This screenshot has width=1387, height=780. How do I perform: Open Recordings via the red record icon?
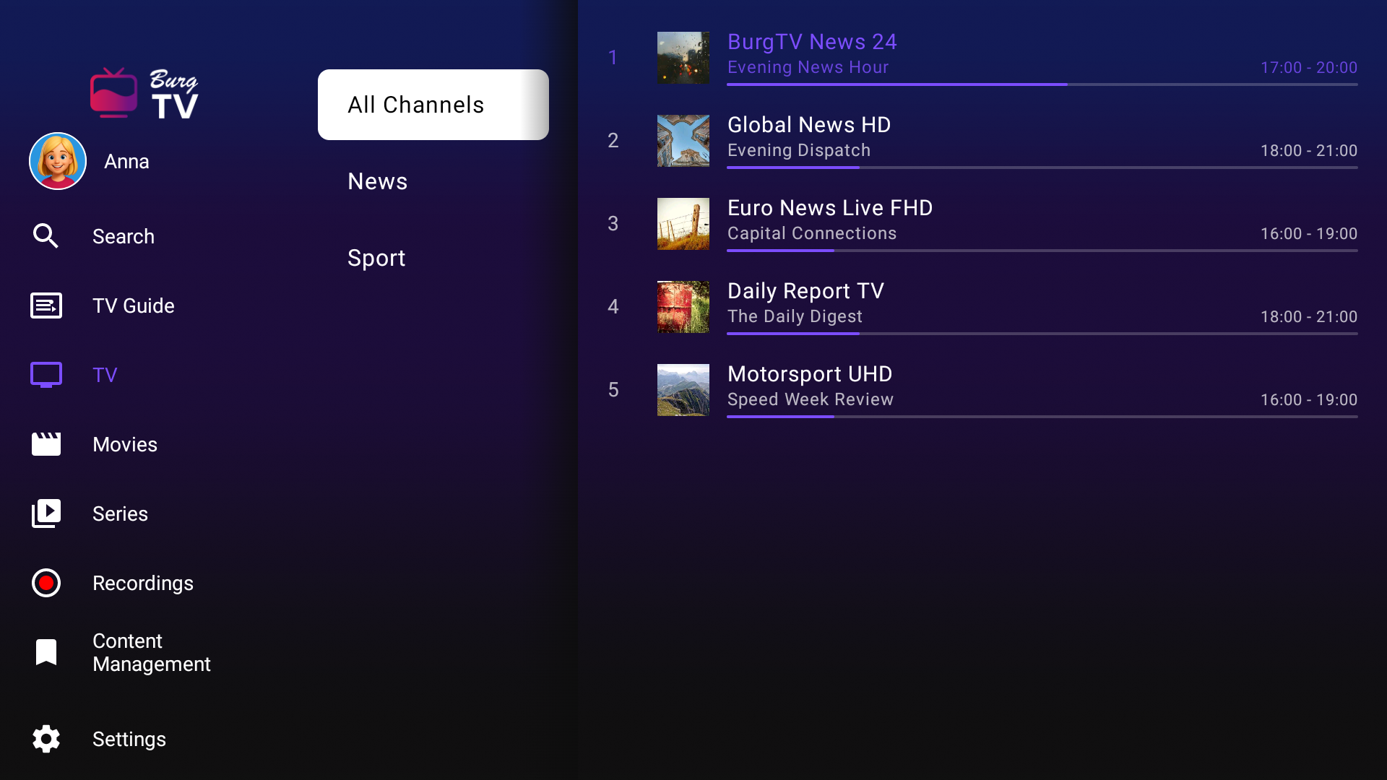point(46,583)
